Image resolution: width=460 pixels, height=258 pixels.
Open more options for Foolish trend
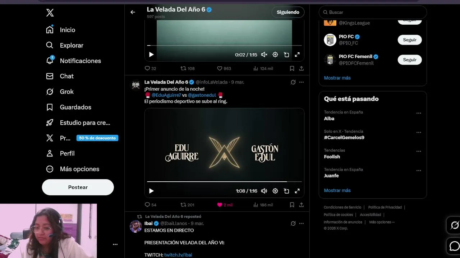[x=419, y=151]
